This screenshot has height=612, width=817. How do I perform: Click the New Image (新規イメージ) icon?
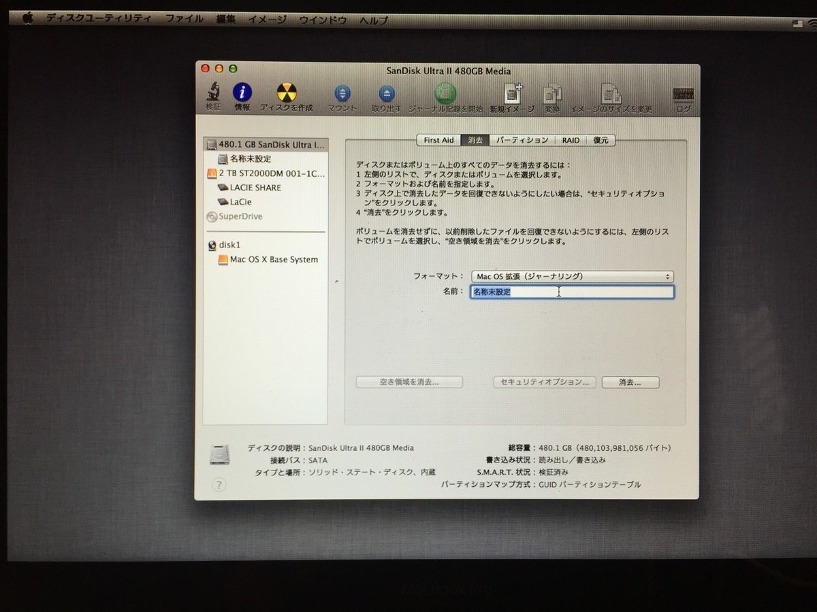pyautogui.click(x=511, y=93)
